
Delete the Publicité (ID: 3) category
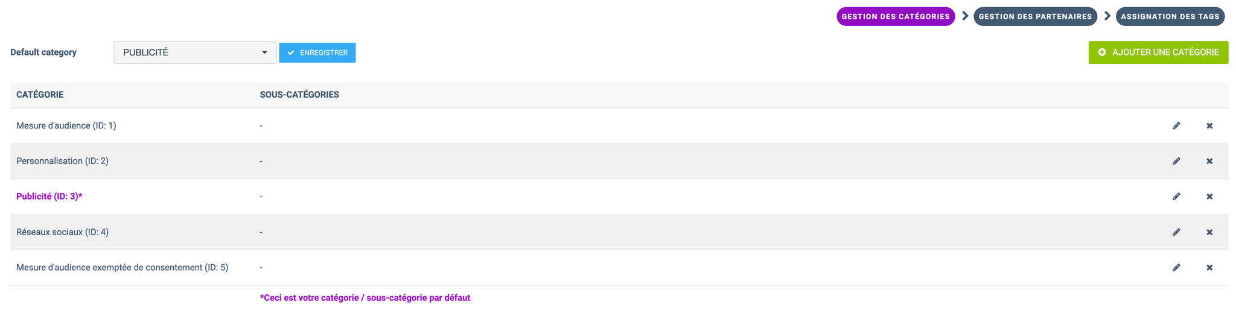click(x=1209, y=197)
